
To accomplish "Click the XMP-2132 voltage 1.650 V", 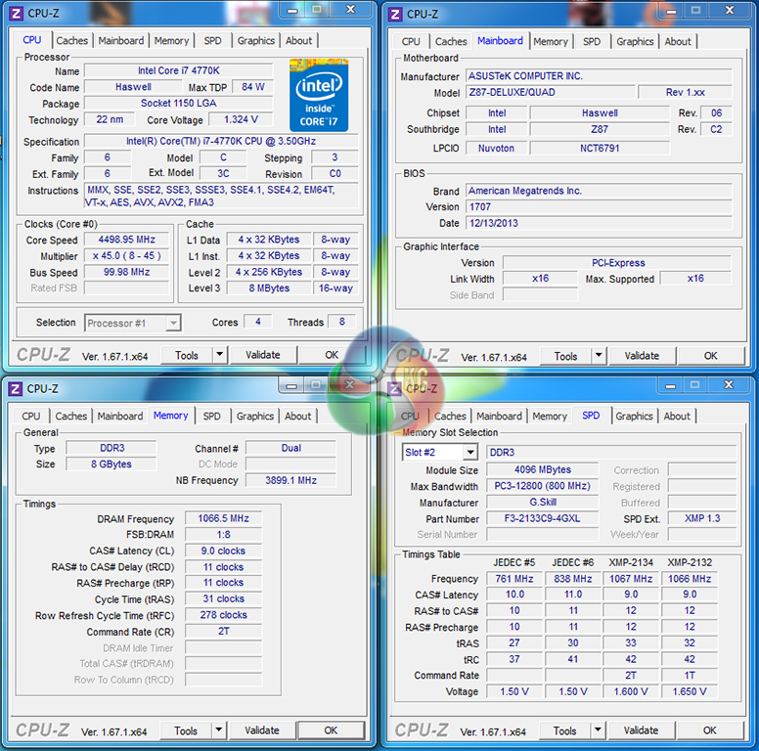I will pyautogui.click(x=690, y=692).
